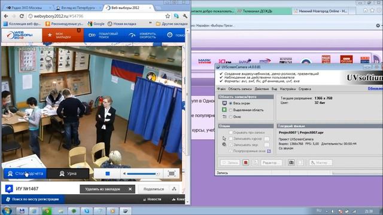Select Окно recording option
The height and width of the screenshot is (215, 383).
point(230,117)
